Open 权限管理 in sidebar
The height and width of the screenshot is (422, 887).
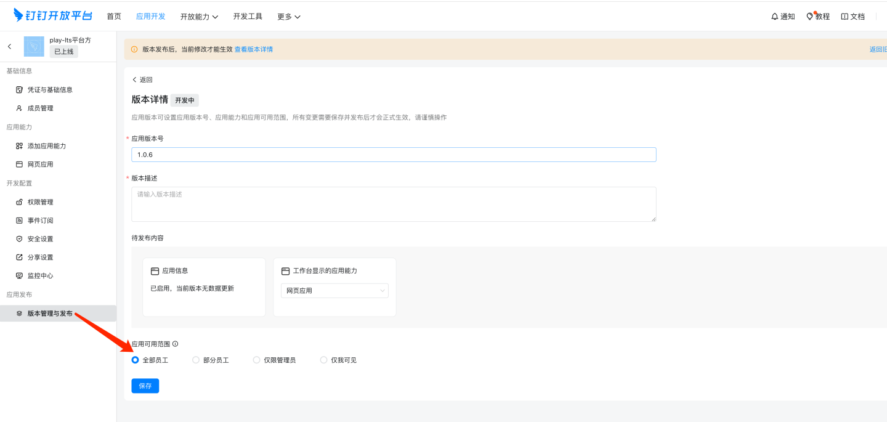[40, 202]
